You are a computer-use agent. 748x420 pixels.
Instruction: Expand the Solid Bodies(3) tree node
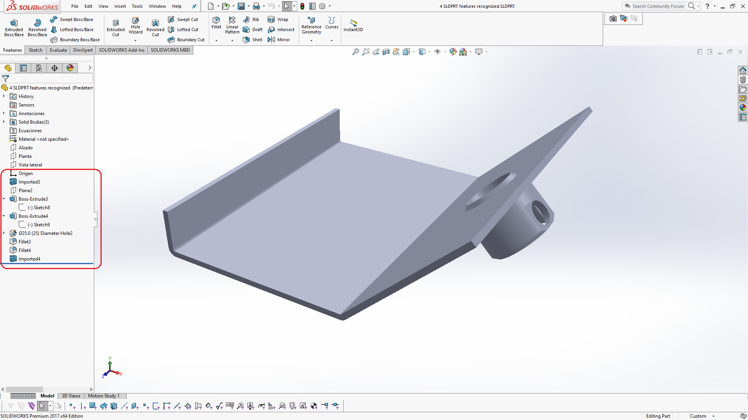coord(4,122)
